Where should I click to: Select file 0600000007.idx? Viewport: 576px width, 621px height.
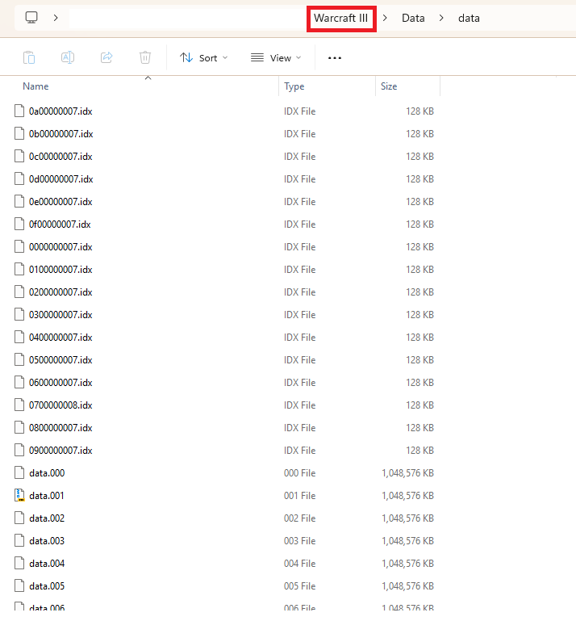[61, 382]
